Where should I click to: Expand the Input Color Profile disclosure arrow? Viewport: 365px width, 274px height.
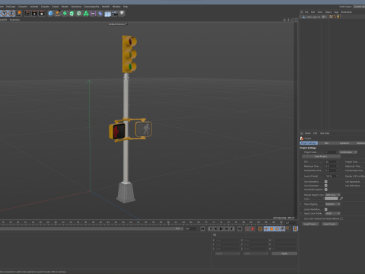(x=301, y=213)
